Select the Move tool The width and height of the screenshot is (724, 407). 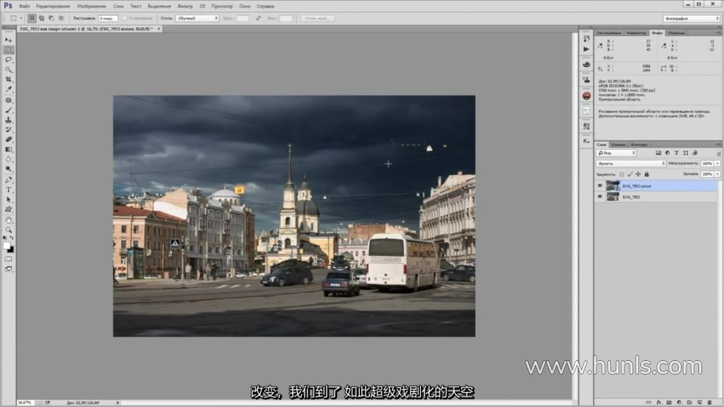[x=9, y=40]
